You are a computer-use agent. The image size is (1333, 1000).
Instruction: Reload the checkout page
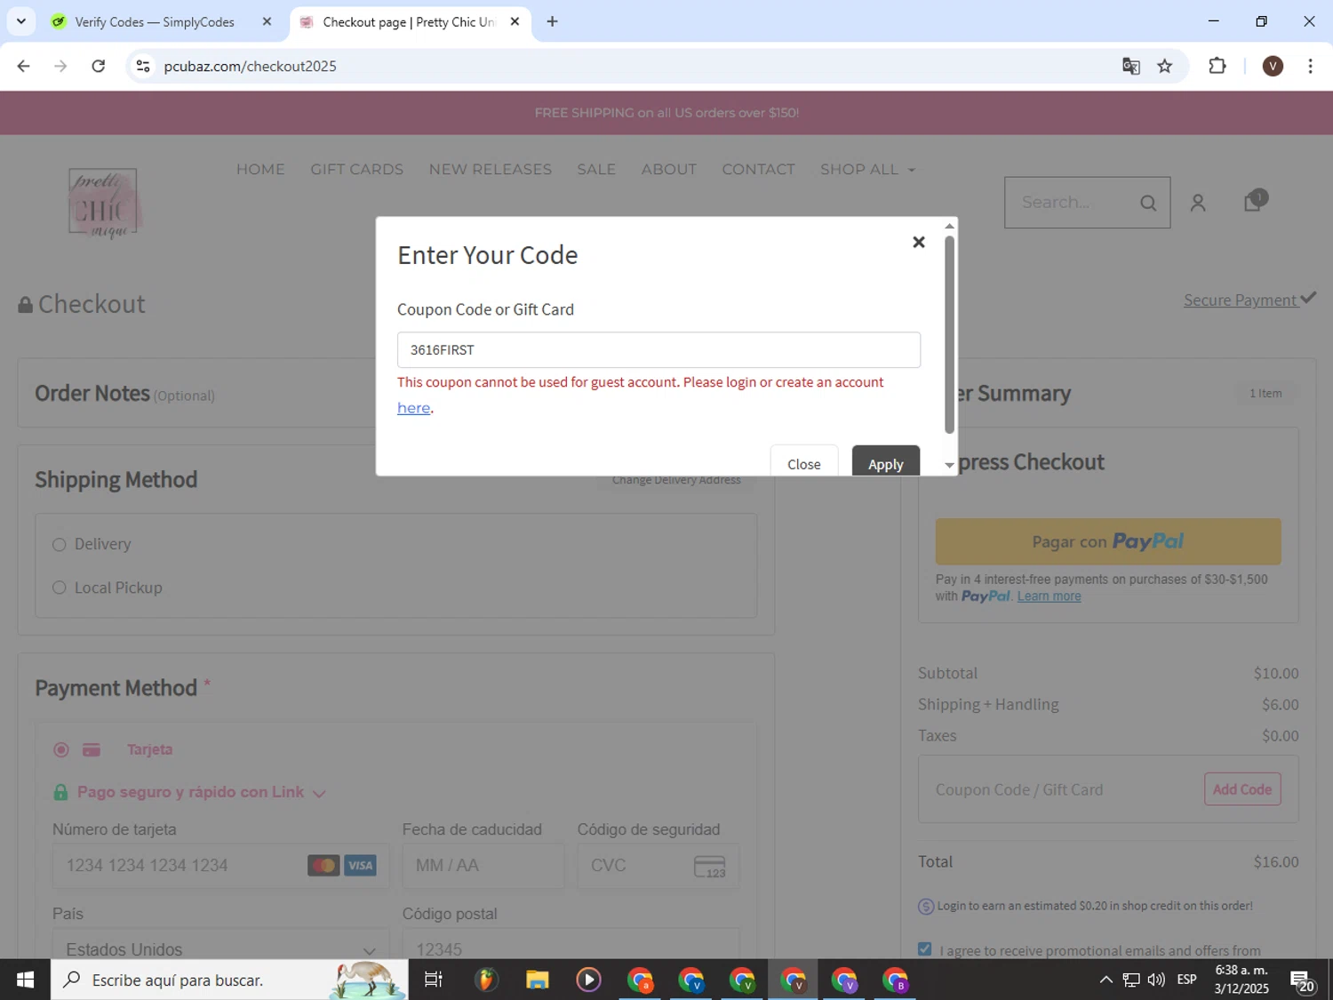coord(99,66)
